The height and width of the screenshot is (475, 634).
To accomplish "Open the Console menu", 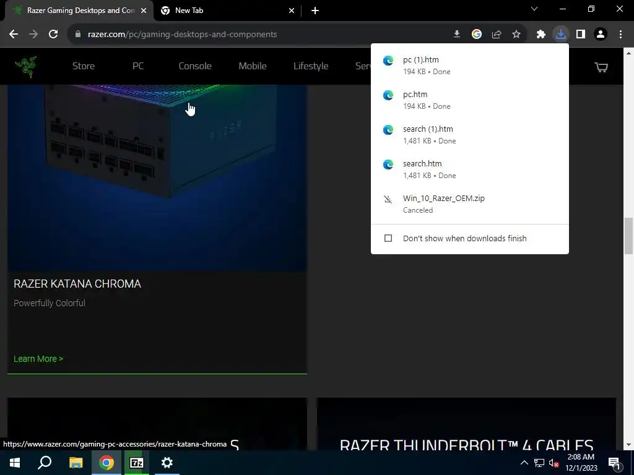I will pos(195,66).
